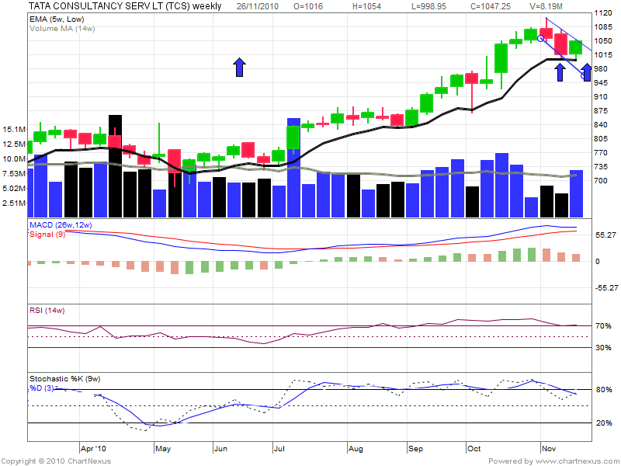Click the tall green candle in early July
621x466 pixels.
[x=293, y=137]
